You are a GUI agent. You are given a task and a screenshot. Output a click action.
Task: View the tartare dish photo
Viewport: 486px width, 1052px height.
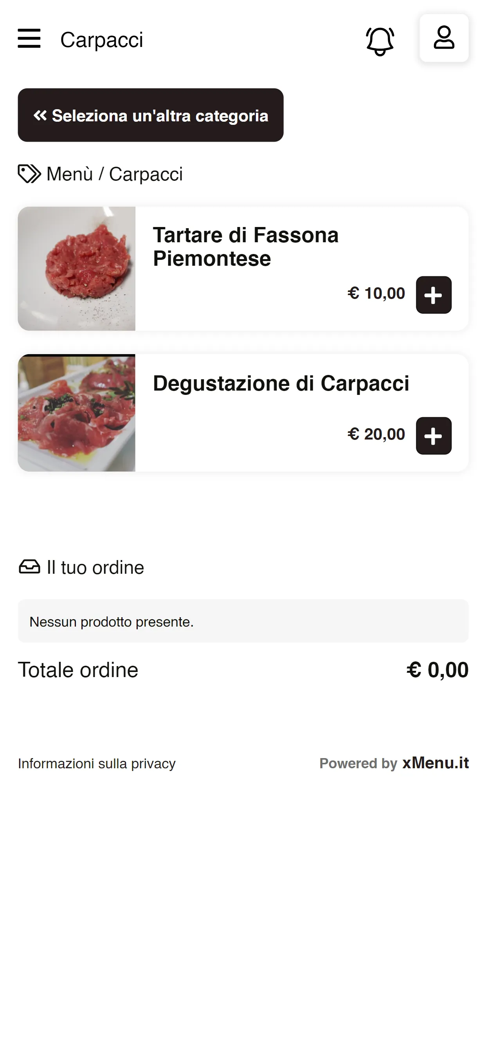[76, 269]
